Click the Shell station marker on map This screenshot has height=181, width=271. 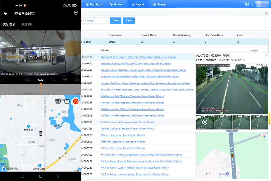pos(228,174)
